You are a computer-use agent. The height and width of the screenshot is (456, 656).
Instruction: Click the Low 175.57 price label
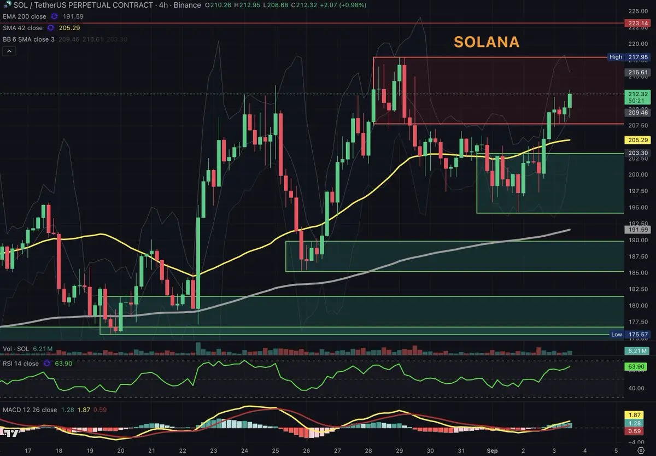629,334
